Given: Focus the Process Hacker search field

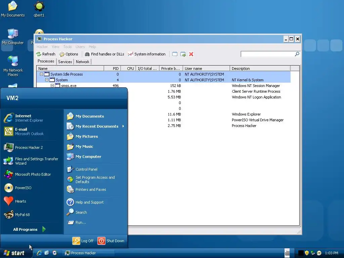Looking at the screenshot, I should (x=268, y=54).
